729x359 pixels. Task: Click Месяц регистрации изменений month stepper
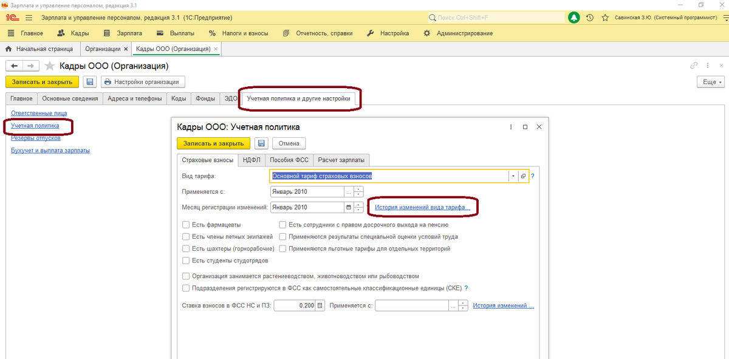(x=358, y=207)
